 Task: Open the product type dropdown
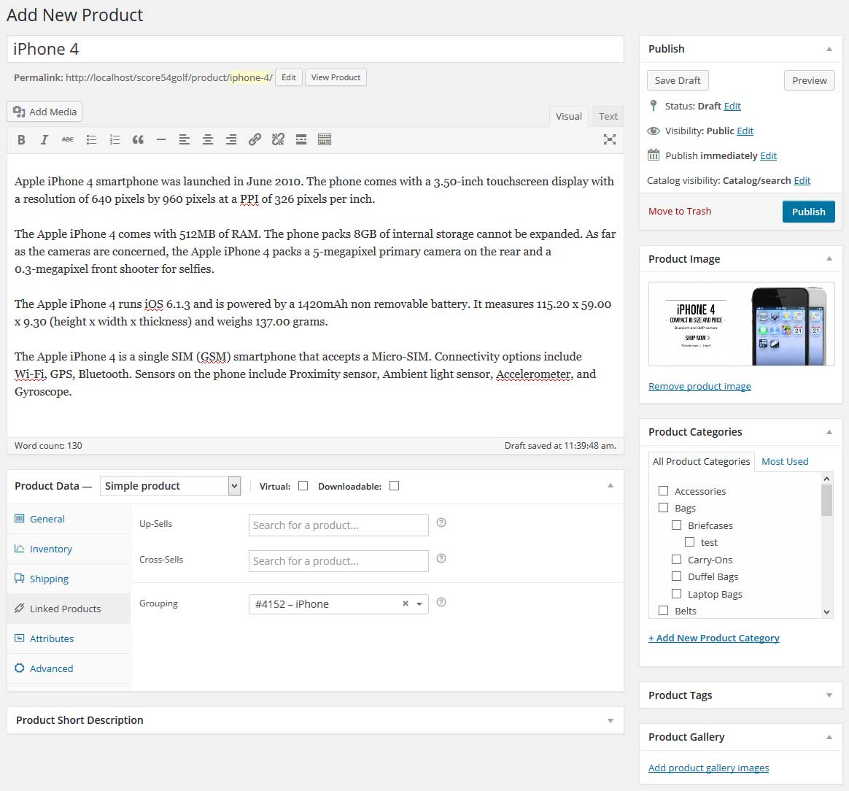[x=171, y=485]
